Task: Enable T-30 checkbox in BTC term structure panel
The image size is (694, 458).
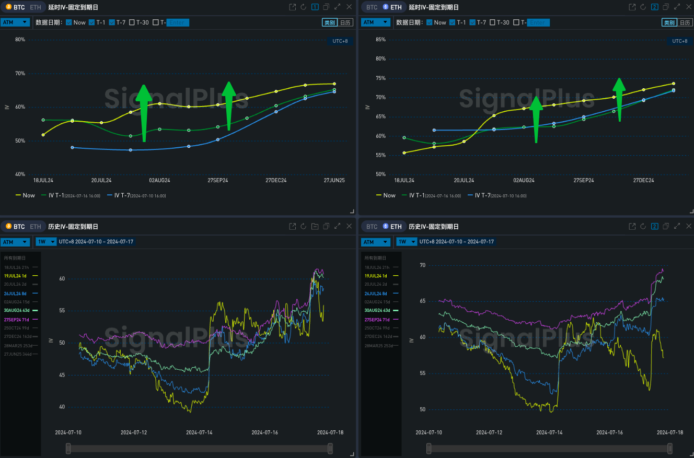Action: (132, 22)
